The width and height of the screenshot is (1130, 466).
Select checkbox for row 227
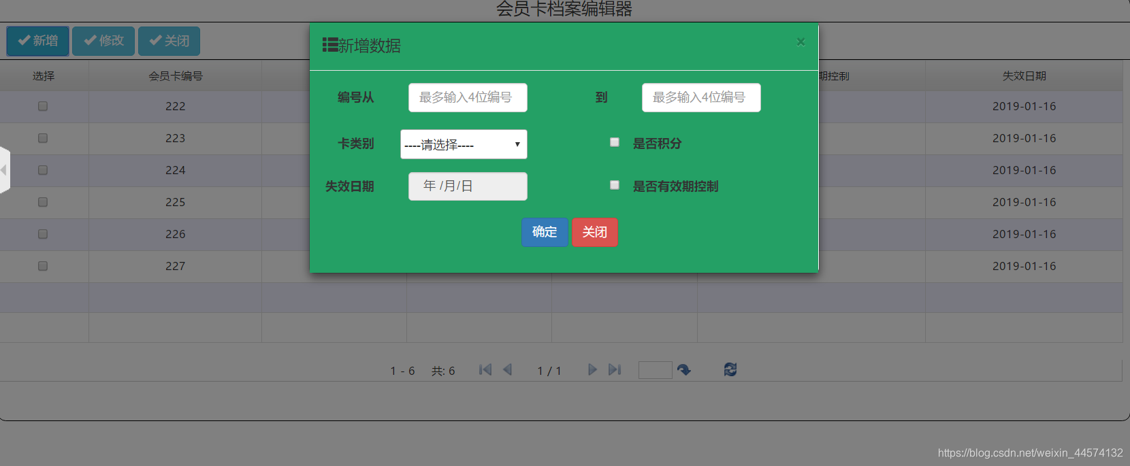43,266
